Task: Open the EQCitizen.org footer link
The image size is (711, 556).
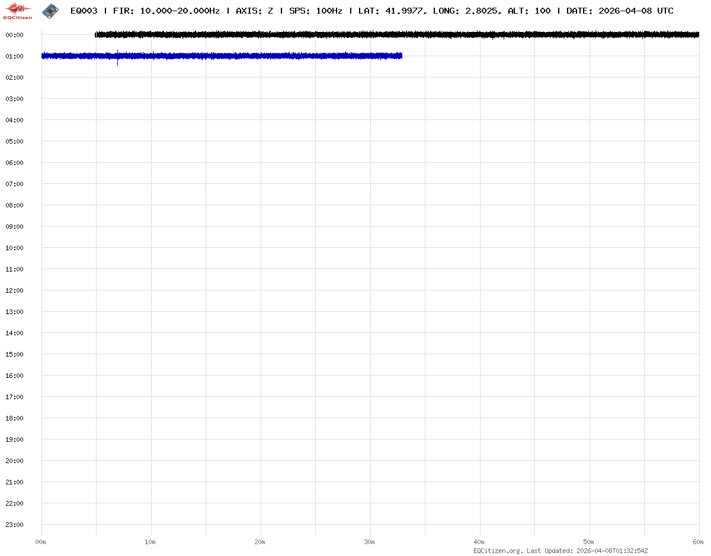Action: pos(498,551)
